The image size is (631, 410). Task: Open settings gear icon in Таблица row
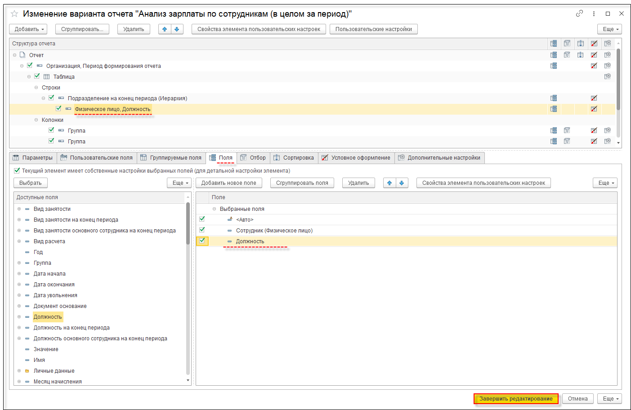click(608, 76)
